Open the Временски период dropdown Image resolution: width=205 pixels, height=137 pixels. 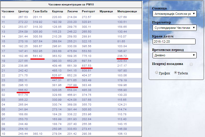click(x=174, y=55)
